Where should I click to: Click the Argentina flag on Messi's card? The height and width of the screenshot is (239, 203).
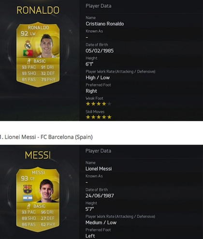(28, 198)
